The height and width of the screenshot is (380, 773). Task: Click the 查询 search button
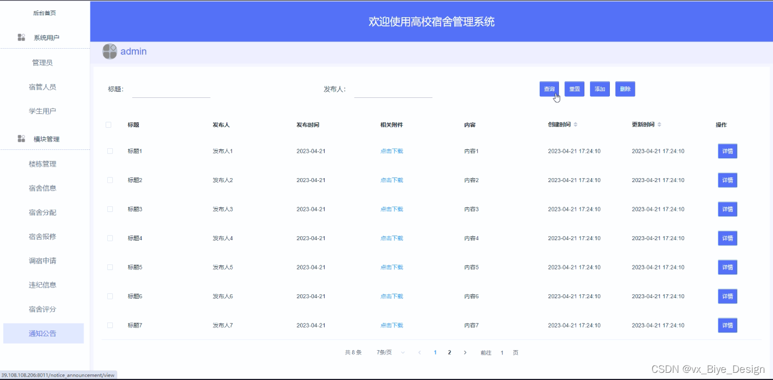click(549, 89)
